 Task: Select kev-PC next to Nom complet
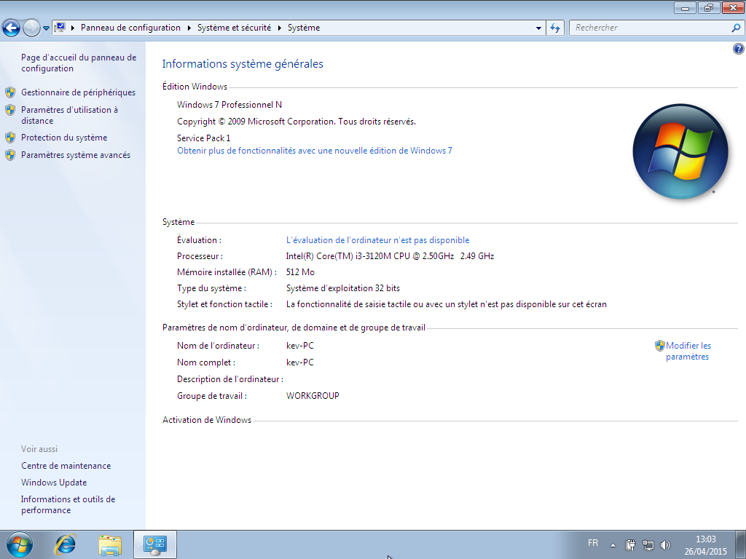pyautogui.click(x=300, y=362)
